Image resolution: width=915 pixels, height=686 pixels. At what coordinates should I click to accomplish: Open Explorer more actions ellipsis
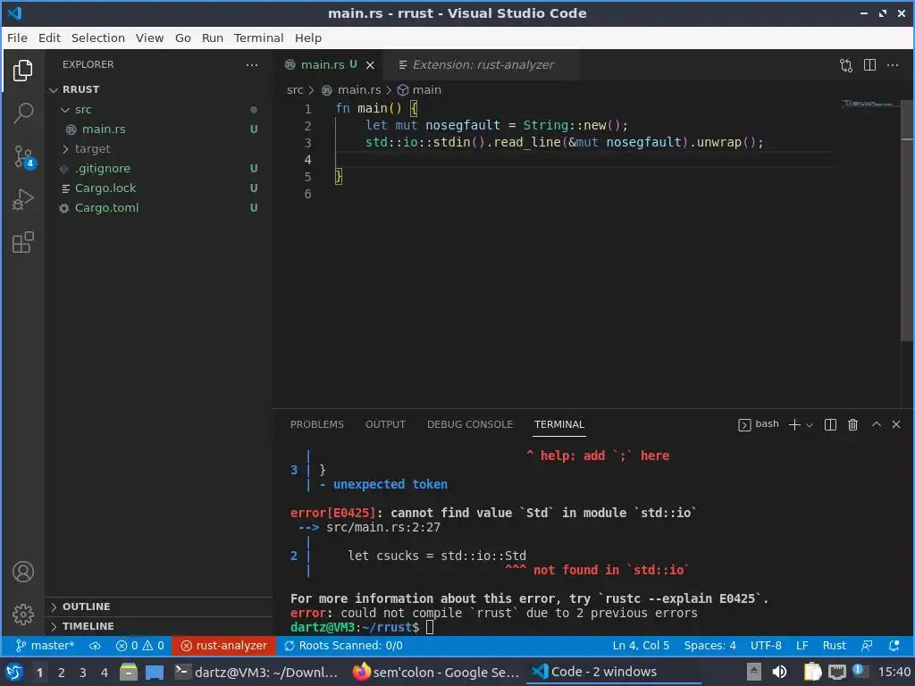251,64
